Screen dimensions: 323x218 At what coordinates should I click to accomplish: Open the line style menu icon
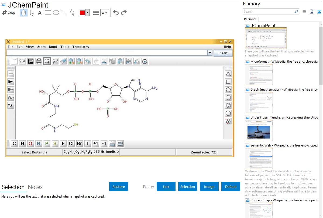[96, 13]
